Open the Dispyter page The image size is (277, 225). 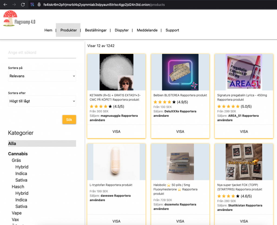[122, 30]
